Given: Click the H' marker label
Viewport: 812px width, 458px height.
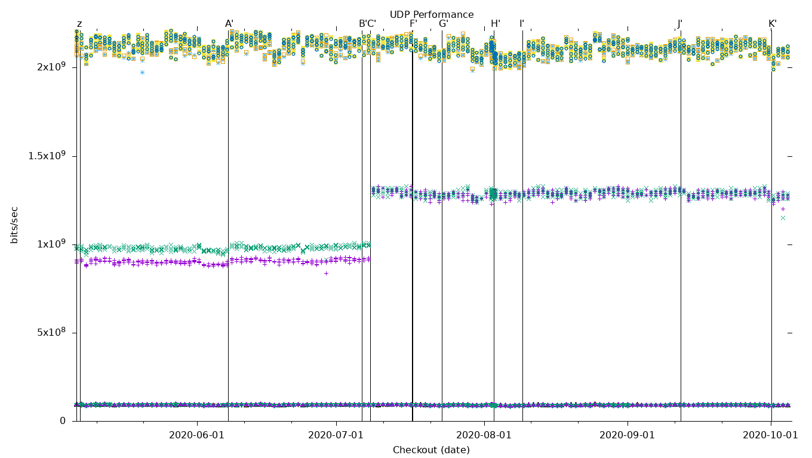Looking at the screenshot, I should click(x=496, y=24).
